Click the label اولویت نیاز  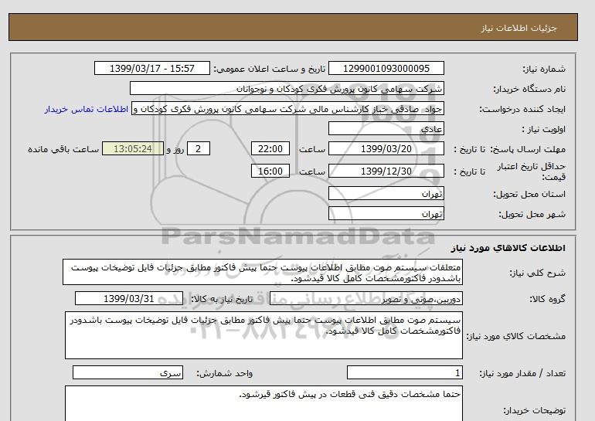point(544,129)
